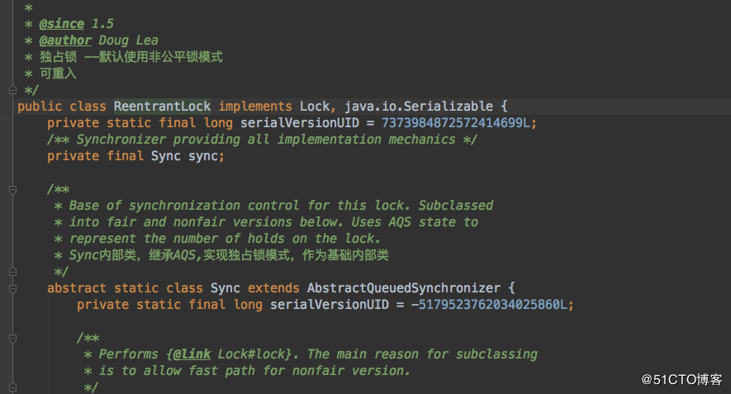Click the 51CTO博客 watermark

pos(683,379)
